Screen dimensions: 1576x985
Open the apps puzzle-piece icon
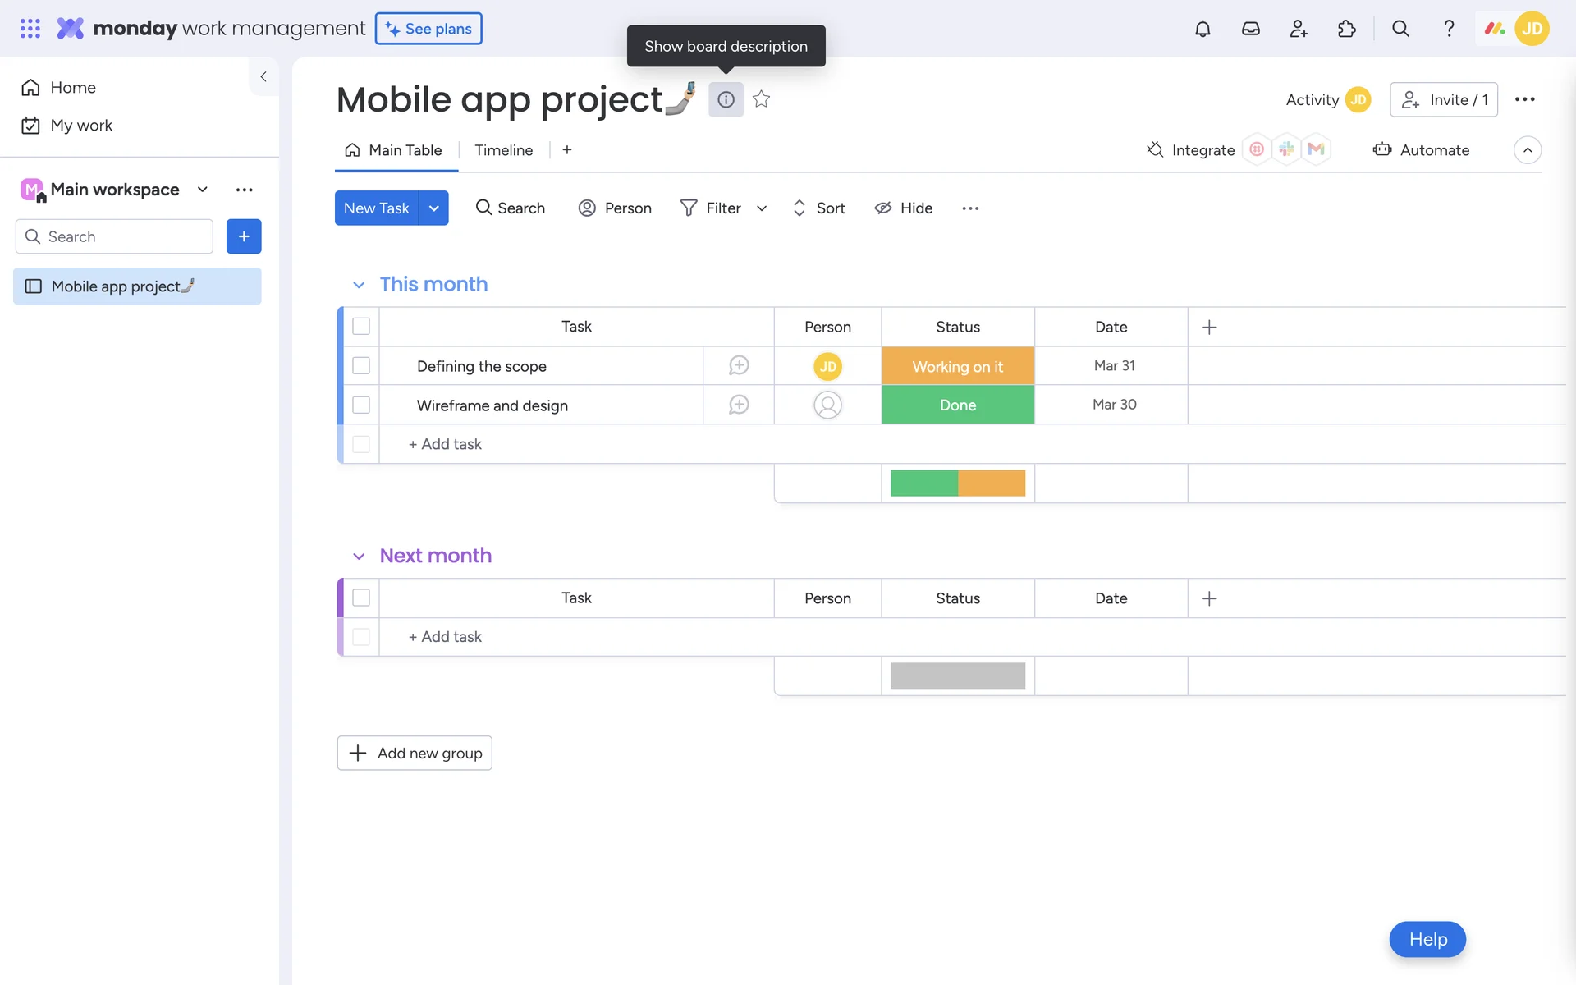tap(1346, 29)
